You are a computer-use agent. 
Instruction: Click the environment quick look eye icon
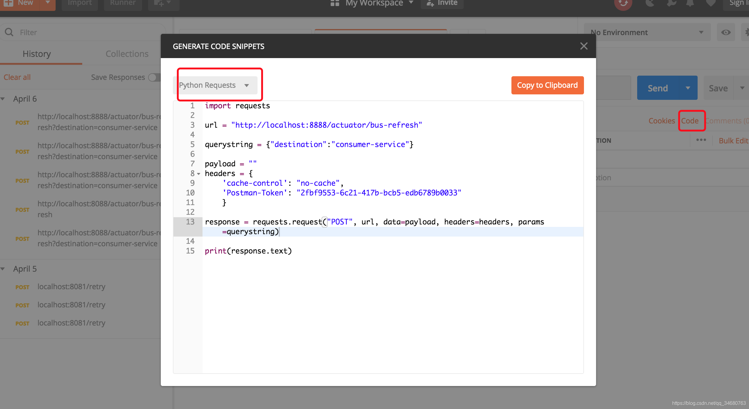tap(726, 32)
